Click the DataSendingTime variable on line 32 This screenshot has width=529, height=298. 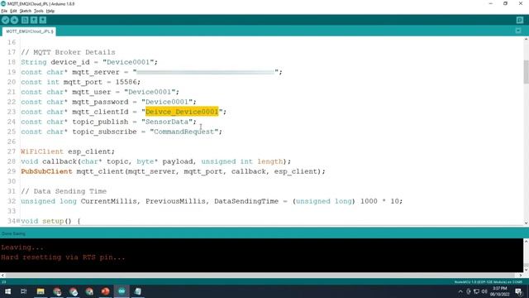tap(246, 201)
